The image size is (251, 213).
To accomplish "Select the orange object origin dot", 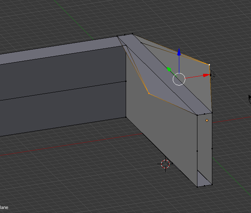I will pos(207,120).
